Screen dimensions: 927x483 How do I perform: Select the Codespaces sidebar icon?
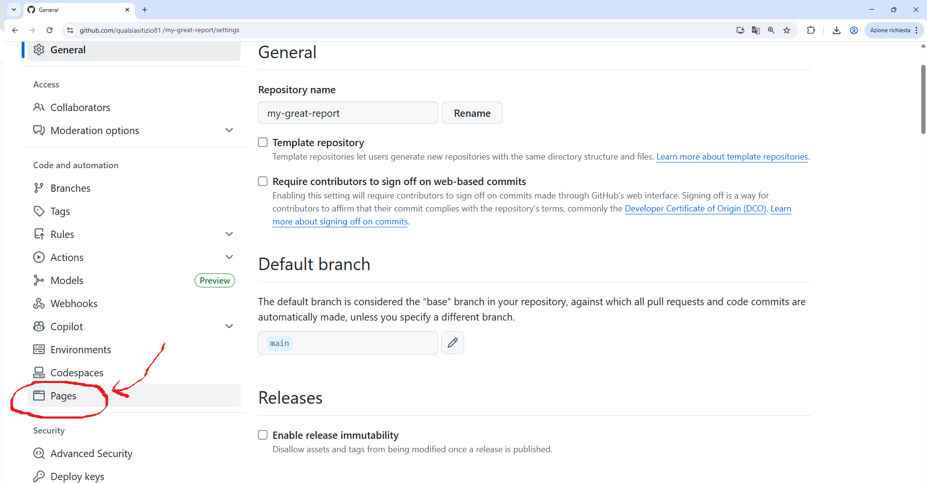[x=39, y=372]
